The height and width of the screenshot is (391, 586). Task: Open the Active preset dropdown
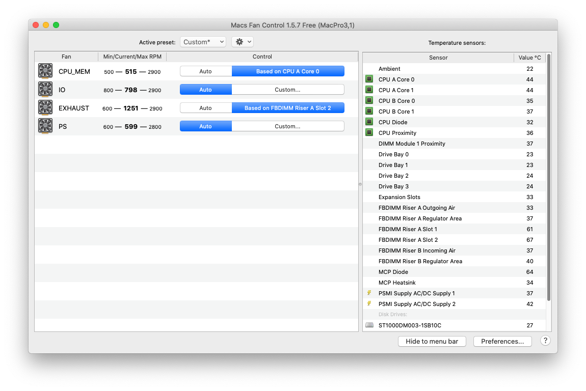[x=203, y=42]
